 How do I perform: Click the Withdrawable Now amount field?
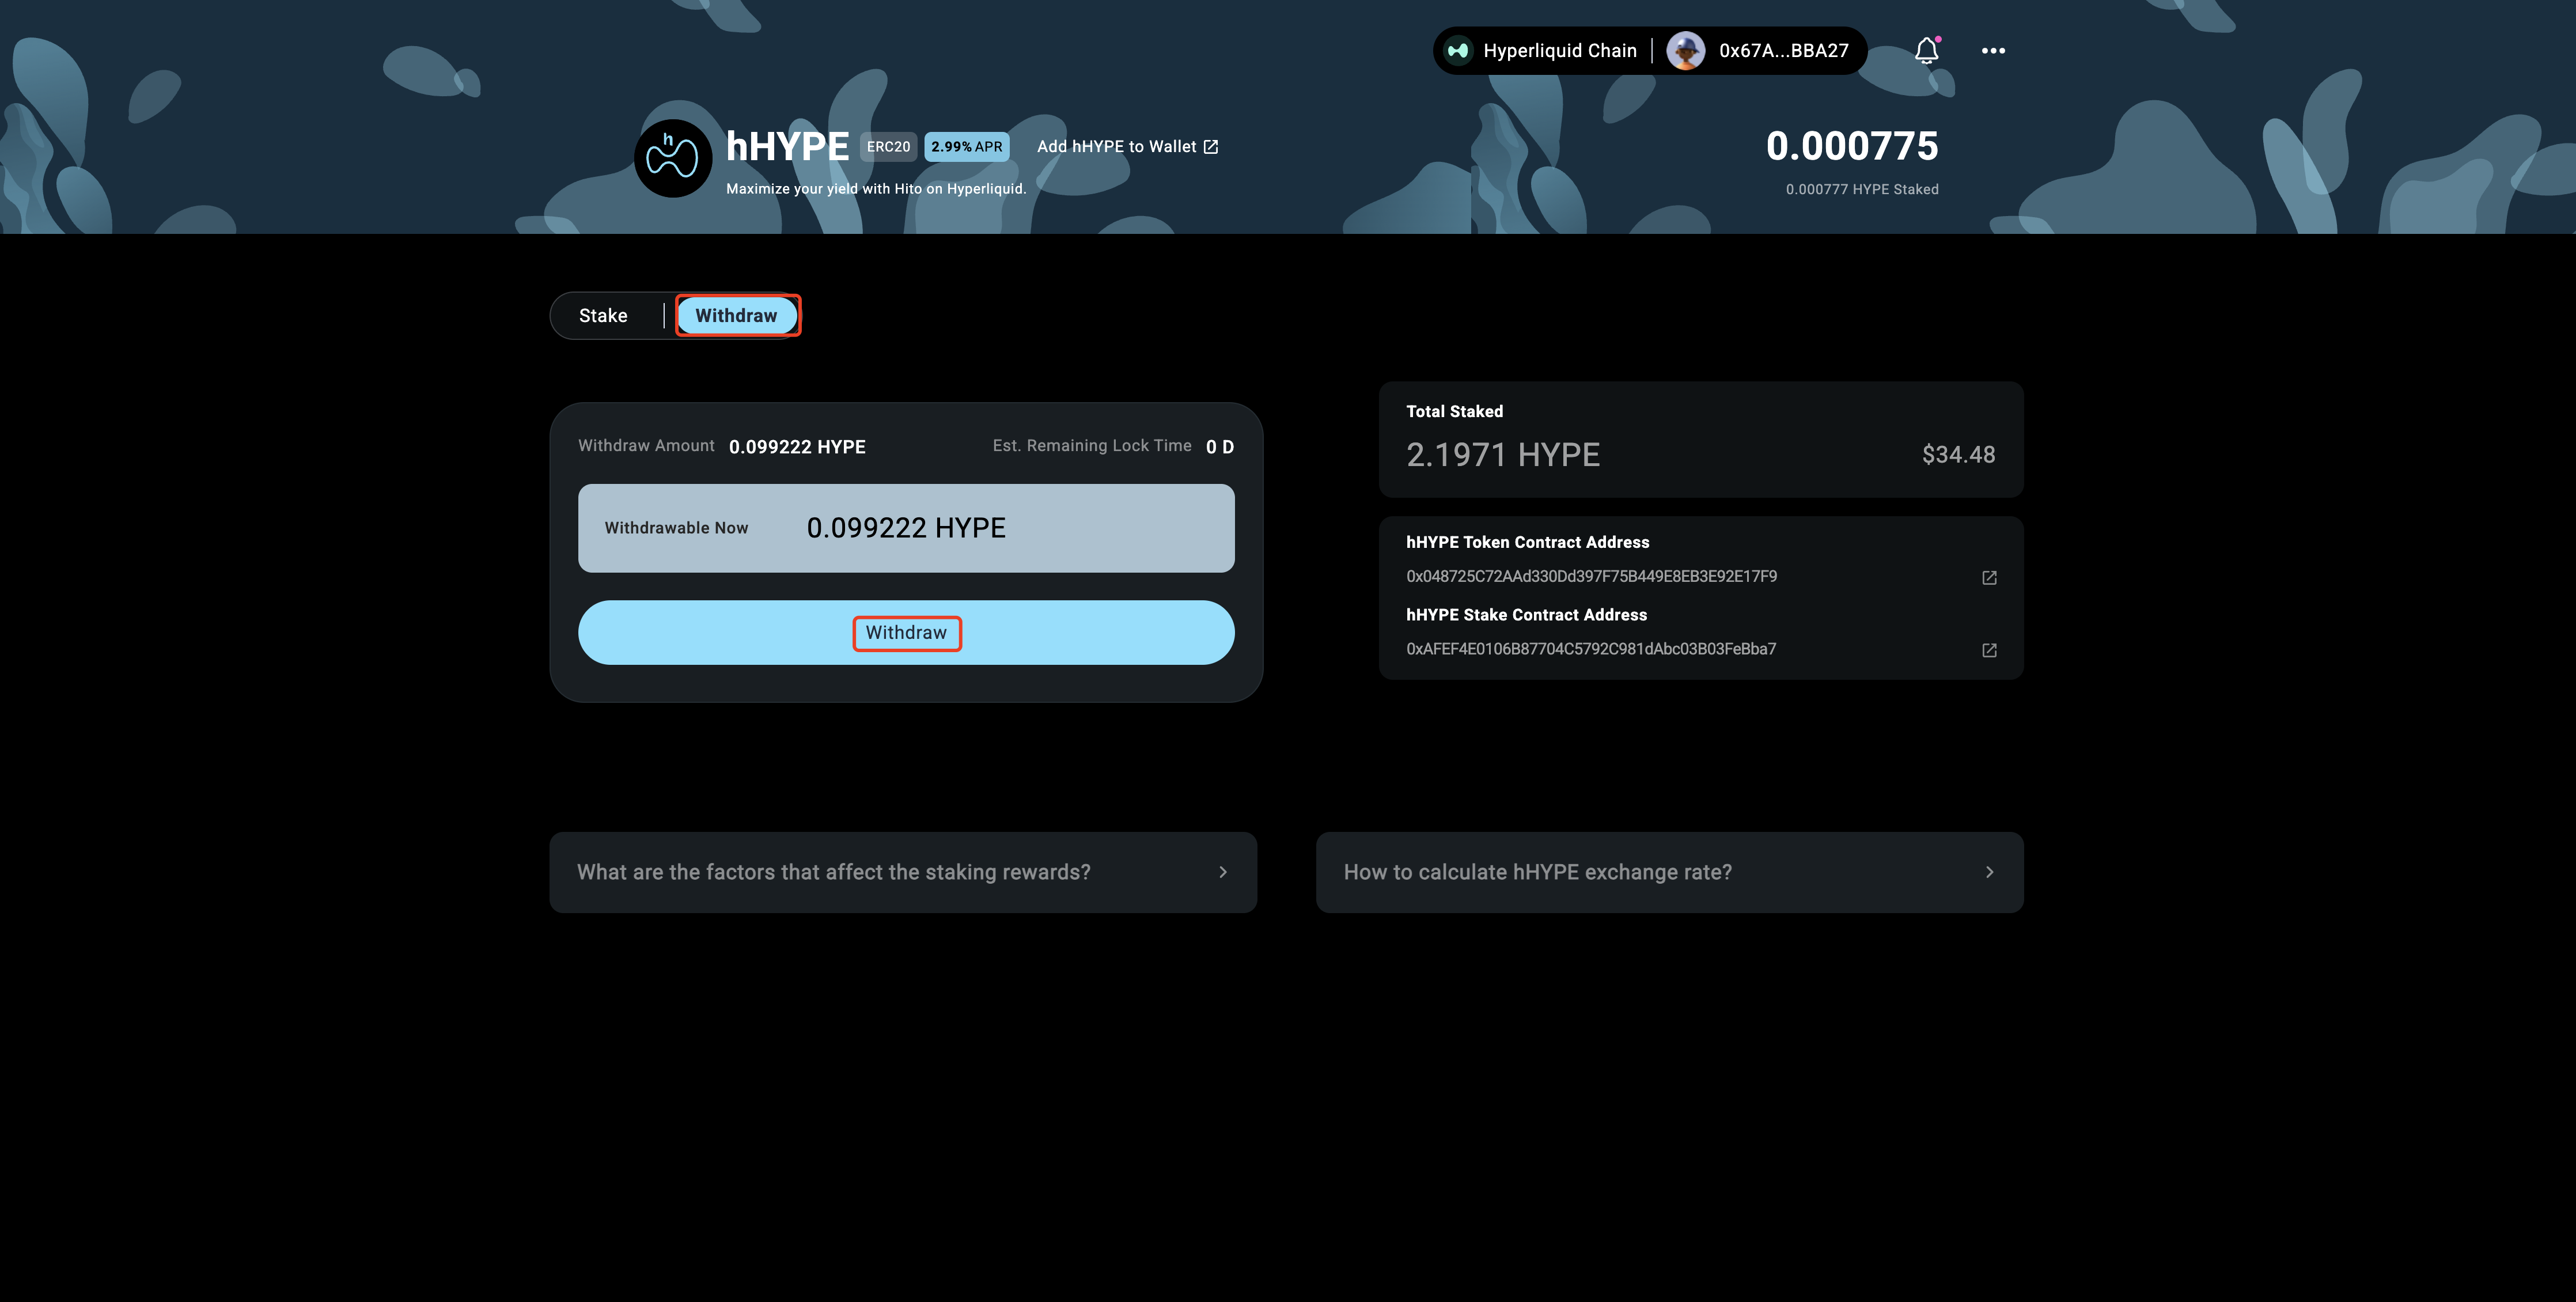(906, 528)
